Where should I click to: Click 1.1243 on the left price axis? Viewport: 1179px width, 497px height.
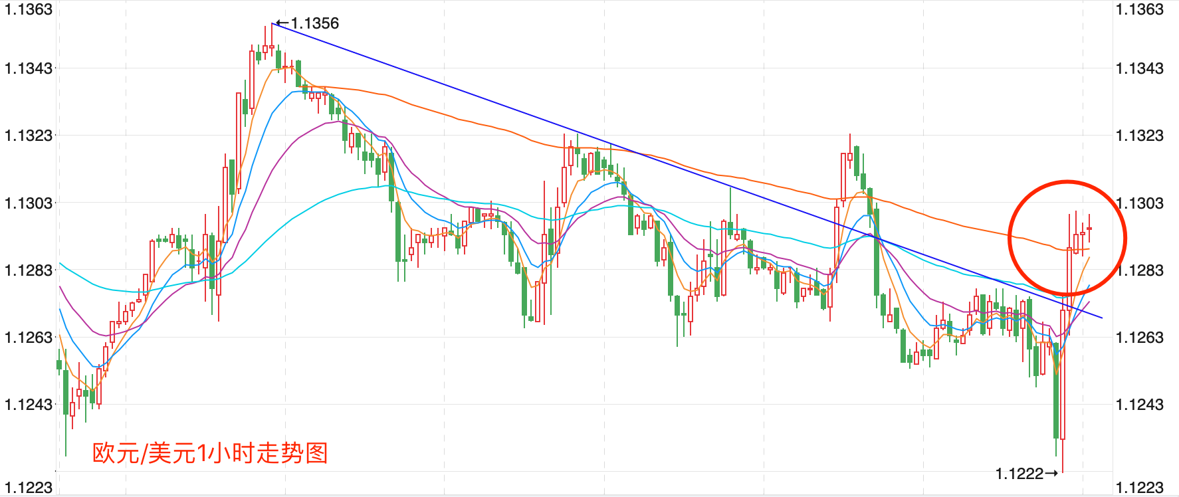[x=29, y=405]
